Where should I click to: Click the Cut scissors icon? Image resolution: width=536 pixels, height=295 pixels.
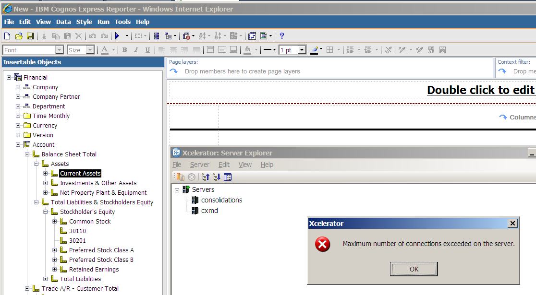44,36
